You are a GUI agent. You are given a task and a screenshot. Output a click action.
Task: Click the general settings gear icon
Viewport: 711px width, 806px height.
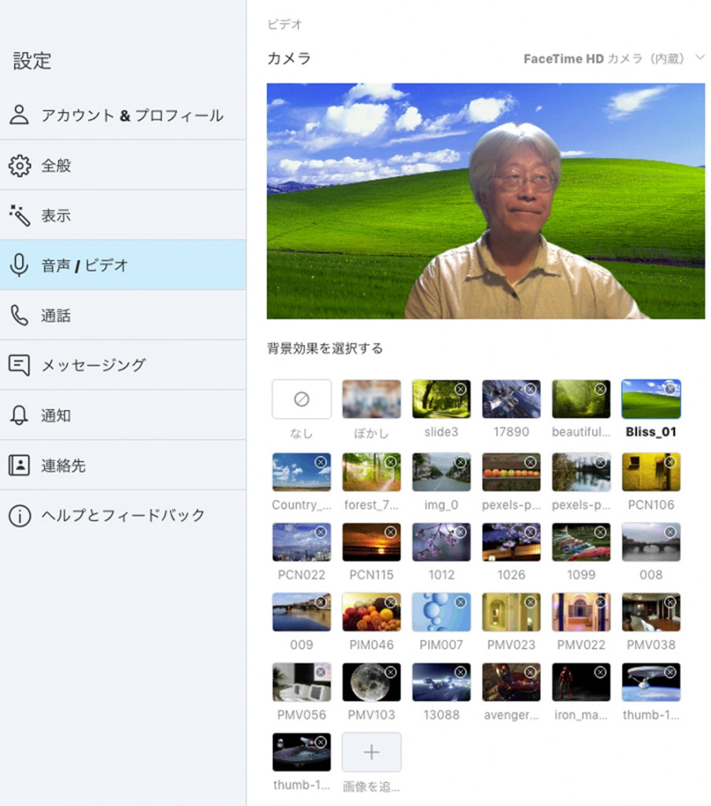click(x=20, y=165)
